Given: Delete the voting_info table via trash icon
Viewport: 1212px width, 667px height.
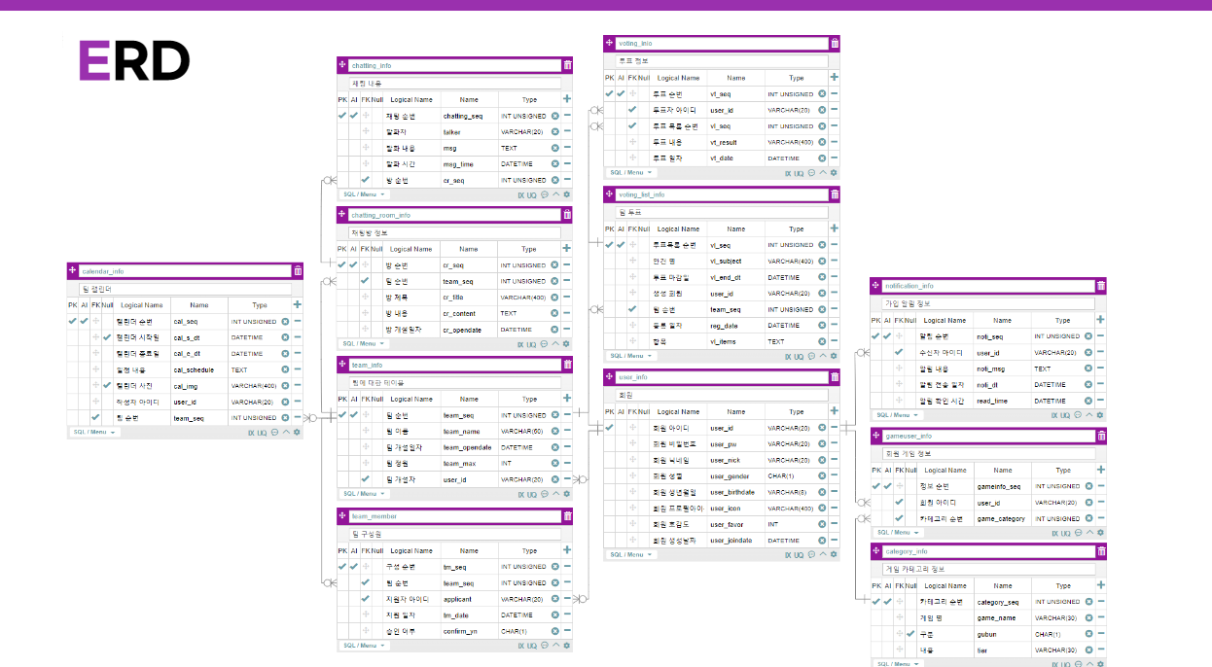Looking at the screenshot, I should coord(835,43).
